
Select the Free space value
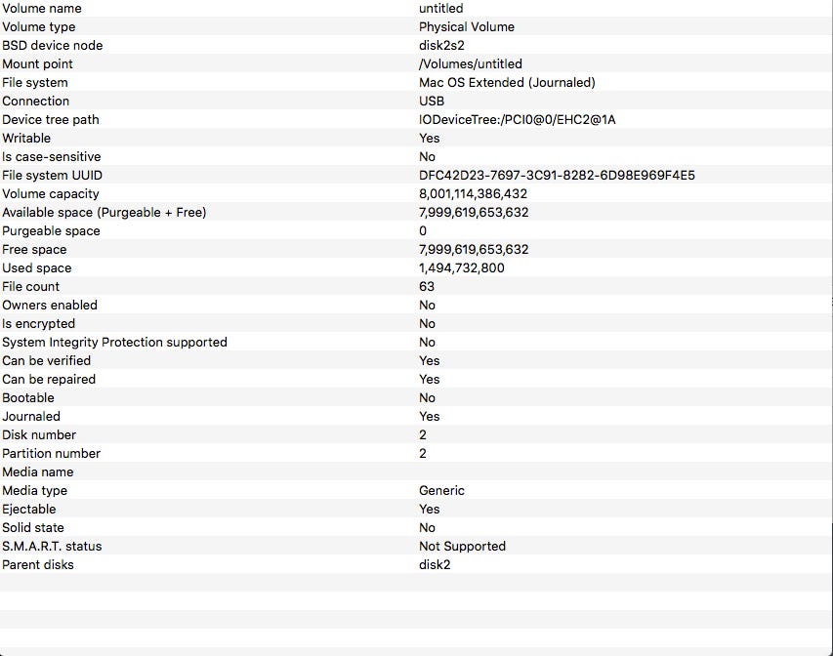474,250
